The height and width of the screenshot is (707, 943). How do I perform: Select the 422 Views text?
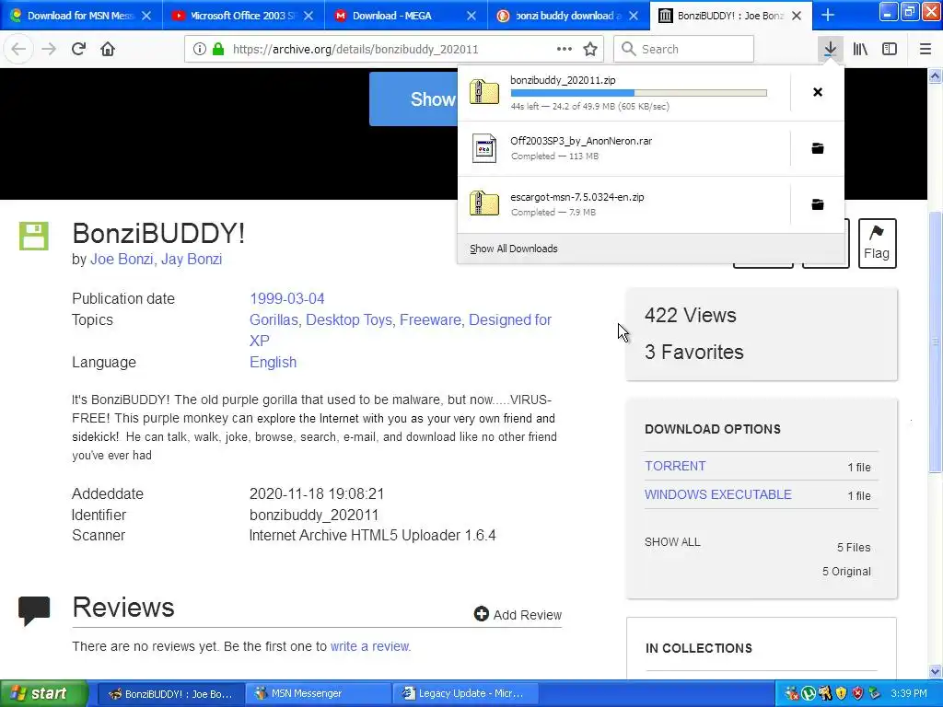(x=691, y=316)
